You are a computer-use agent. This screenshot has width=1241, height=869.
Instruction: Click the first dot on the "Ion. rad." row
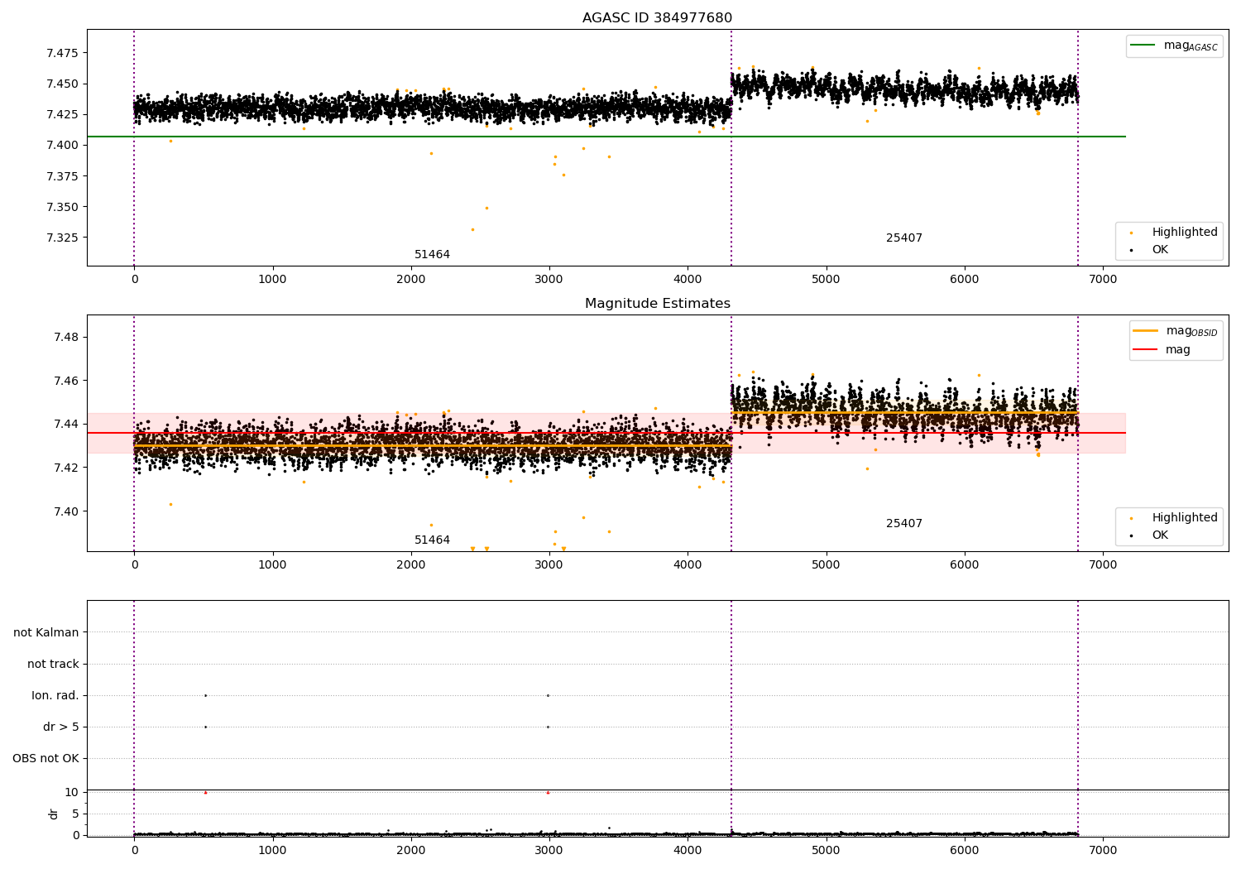pos(205,695)
